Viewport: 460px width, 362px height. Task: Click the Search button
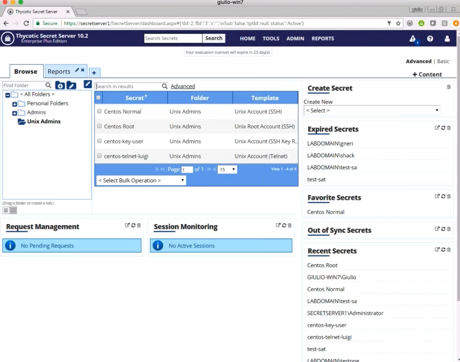point(214,38)
